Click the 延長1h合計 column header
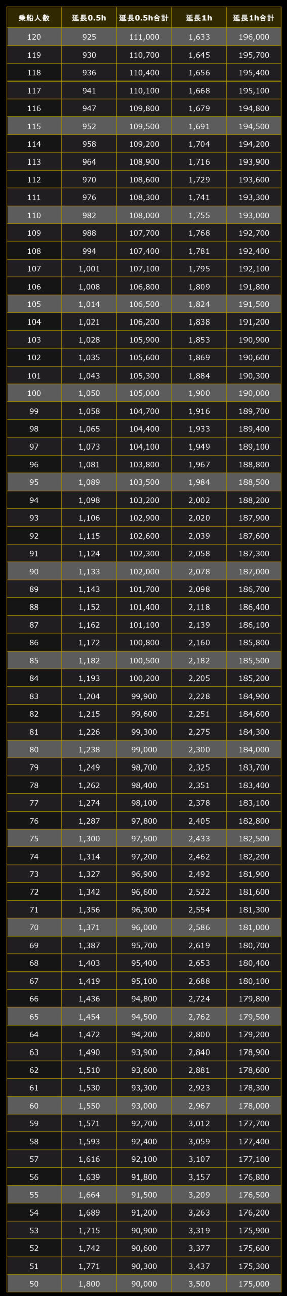 [254, 18]
